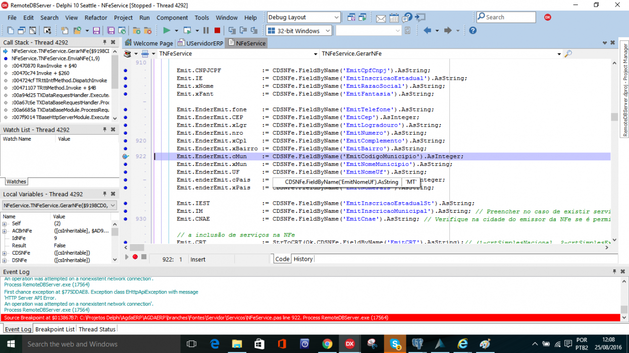Screen dimensions: 629x353
Task: Pause the running program
Action: [206, 31]
